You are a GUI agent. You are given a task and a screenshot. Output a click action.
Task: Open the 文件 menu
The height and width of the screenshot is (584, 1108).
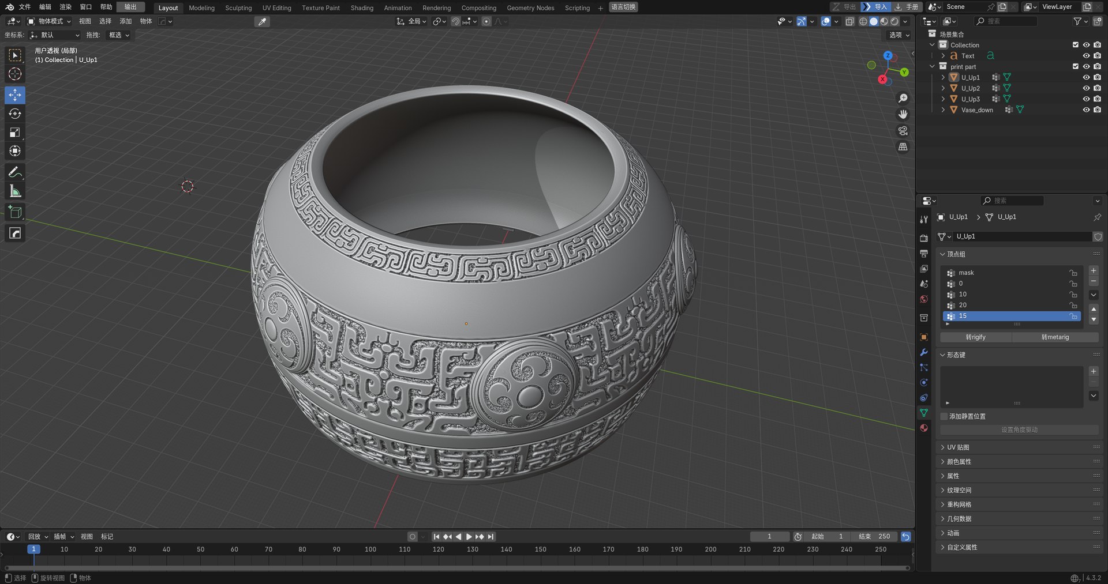tap(25, 7)
